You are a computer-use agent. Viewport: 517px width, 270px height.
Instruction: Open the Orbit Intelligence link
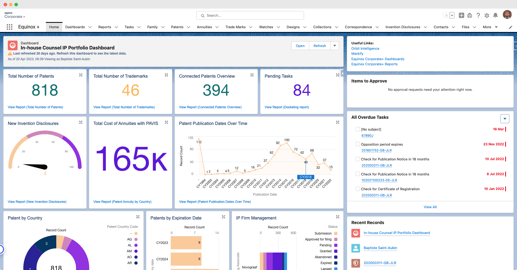tap(365, 49)
